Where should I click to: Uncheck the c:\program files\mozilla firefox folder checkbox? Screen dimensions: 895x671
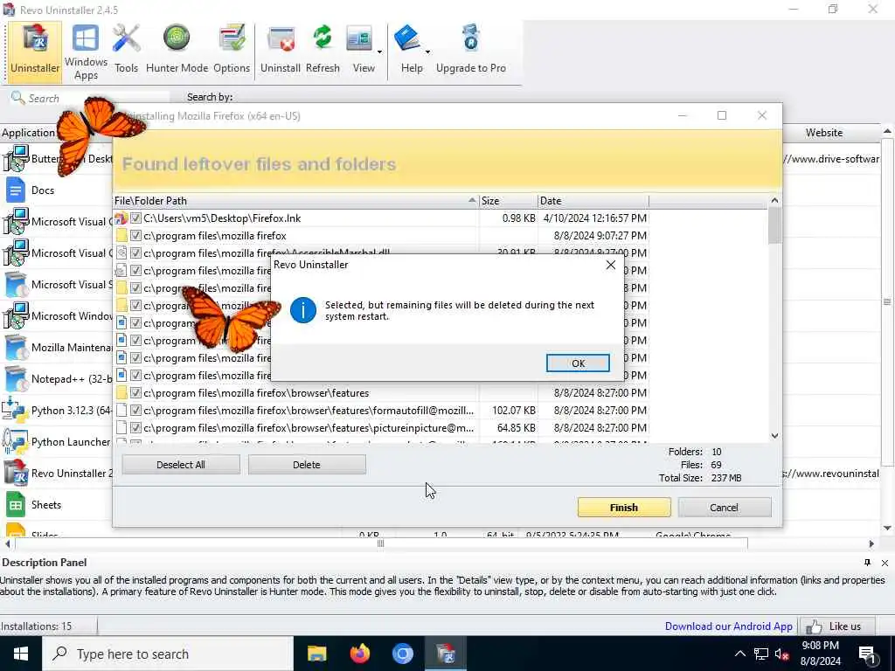click(x=135, y=236)
